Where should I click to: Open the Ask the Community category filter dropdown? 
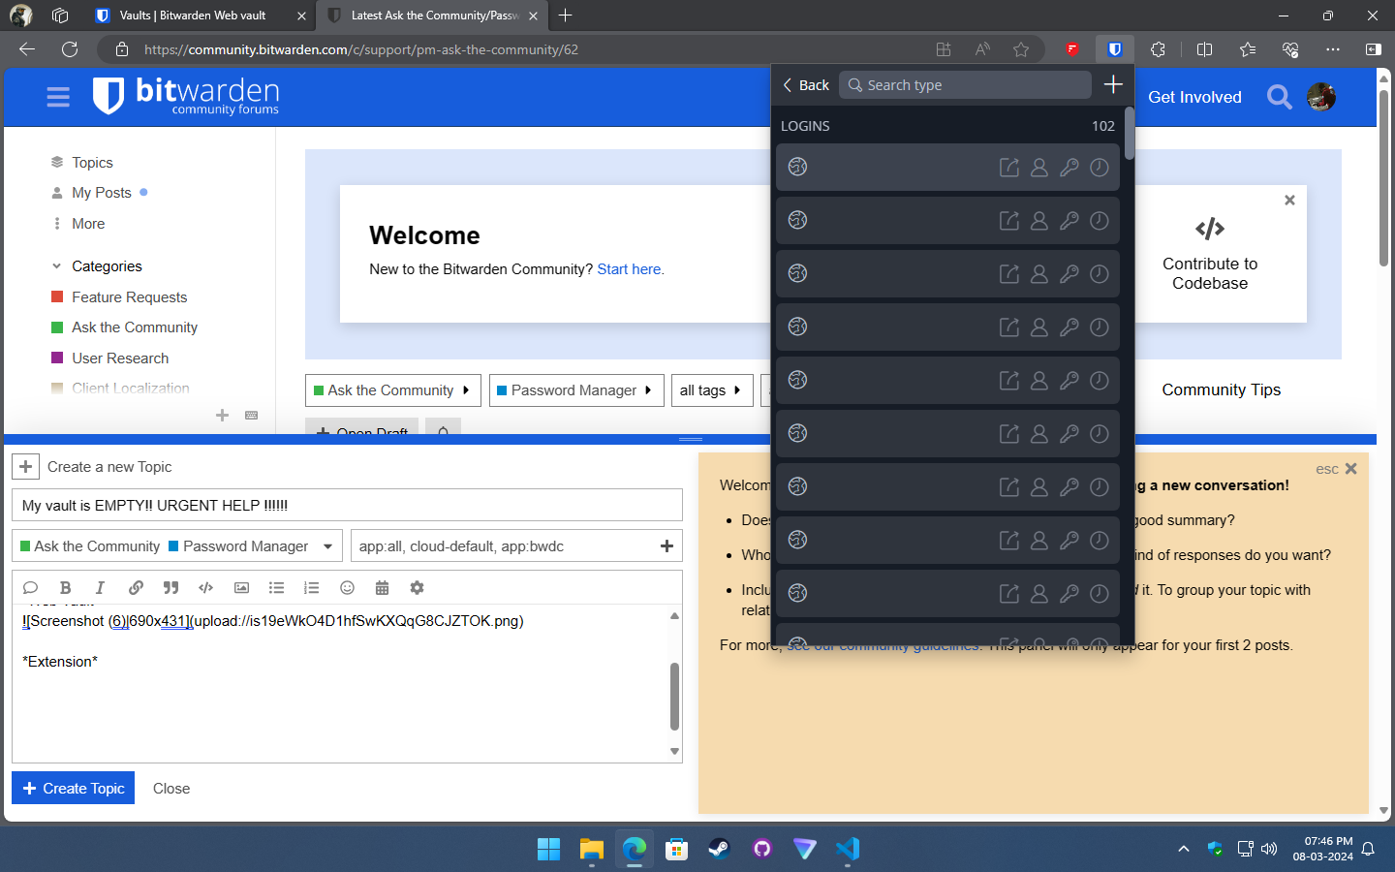click(392, 390)
